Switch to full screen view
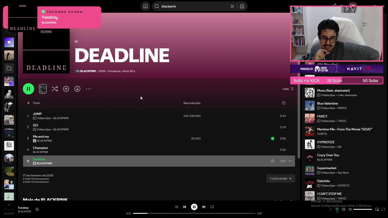 [x=383, y=209]
